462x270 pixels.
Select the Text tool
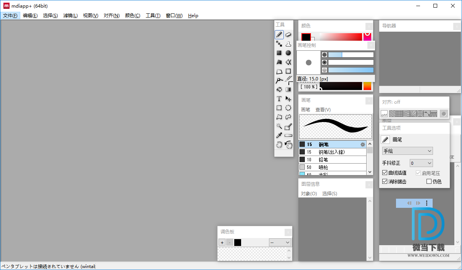[279, 99]
